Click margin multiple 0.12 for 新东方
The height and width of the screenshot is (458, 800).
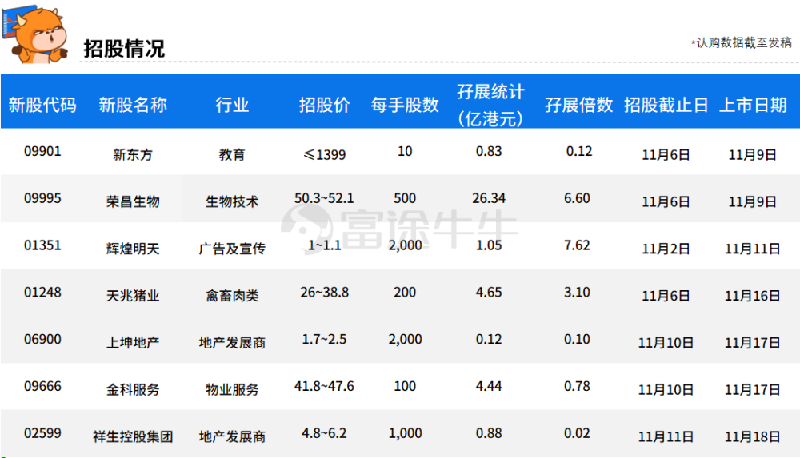579,152
